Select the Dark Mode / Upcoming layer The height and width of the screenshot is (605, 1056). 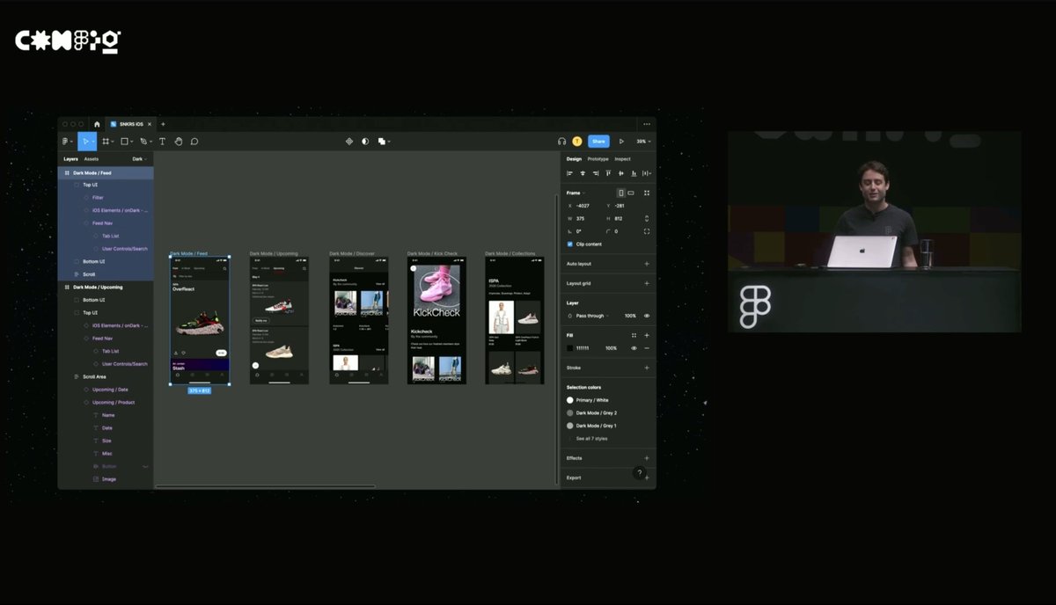point(106,287)
